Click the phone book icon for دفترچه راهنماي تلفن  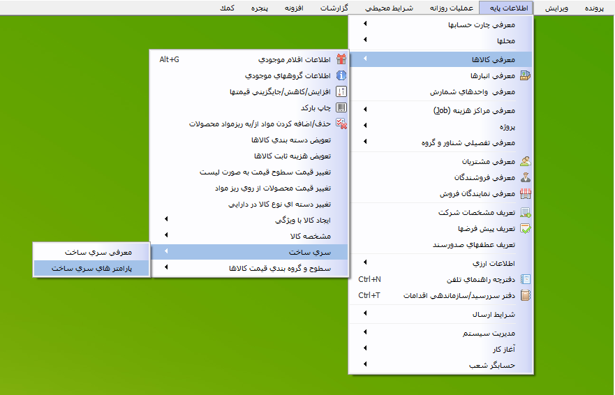(525, 279)
